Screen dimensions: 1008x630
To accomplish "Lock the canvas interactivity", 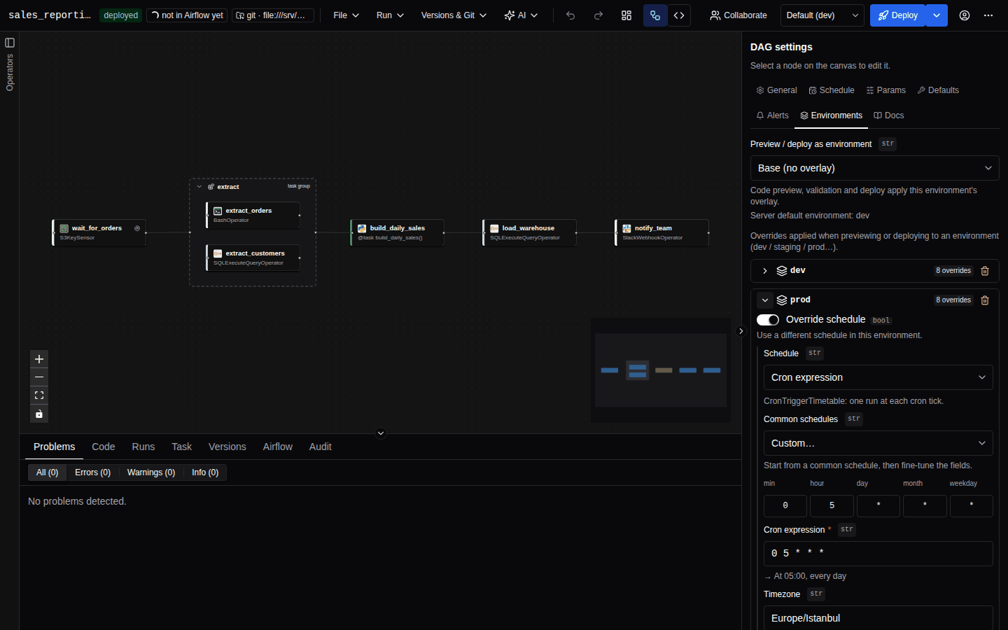I will 39,414.
